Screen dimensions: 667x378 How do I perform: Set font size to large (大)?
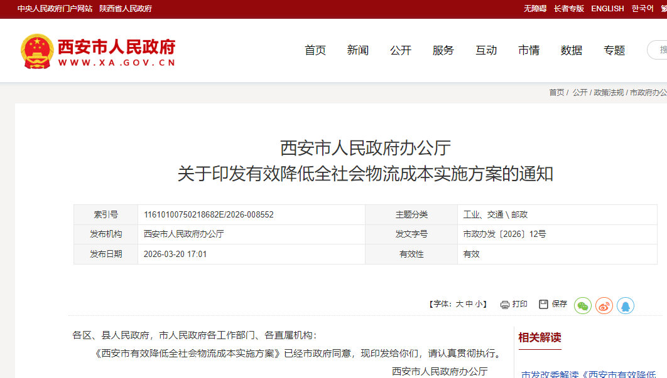pos(459,304)
